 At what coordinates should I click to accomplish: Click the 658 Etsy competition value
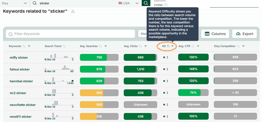point(235,57)
